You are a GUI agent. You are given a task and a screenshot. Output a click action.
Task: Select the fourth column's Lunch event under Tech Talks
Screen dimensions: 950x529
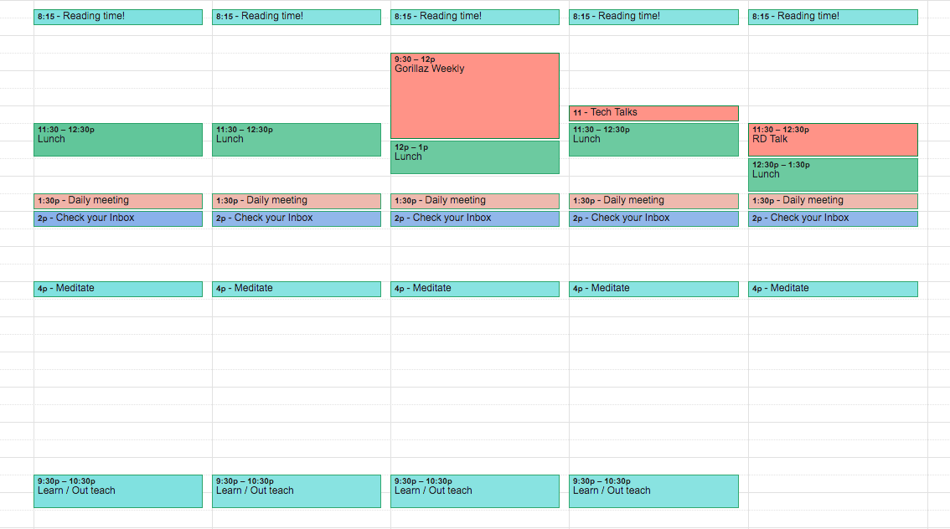[653, 140]
